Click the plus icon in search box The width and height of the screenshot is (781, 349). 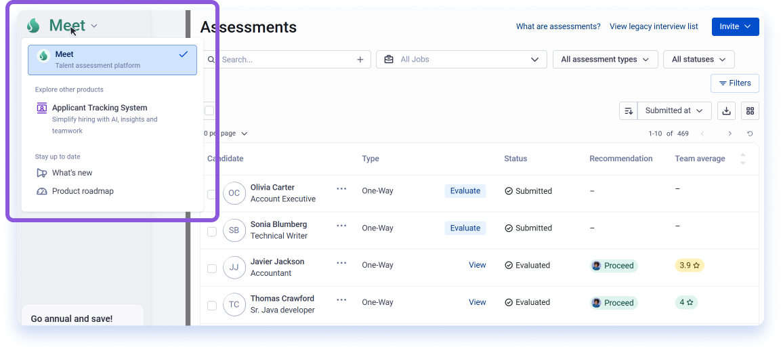click(x=360, y=60)
